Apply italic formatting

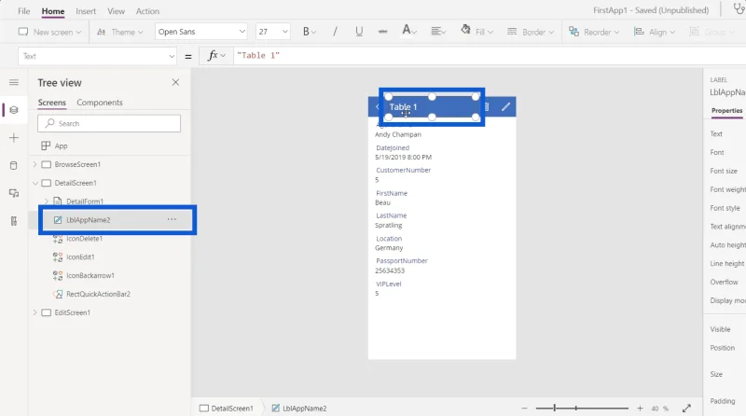pos(335,32)
